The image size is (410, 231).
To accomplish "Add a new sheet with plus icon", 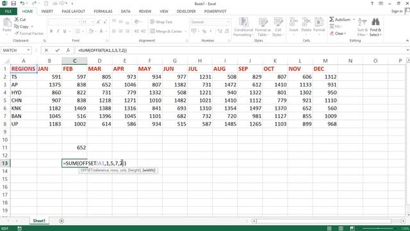I will point(61,221).
